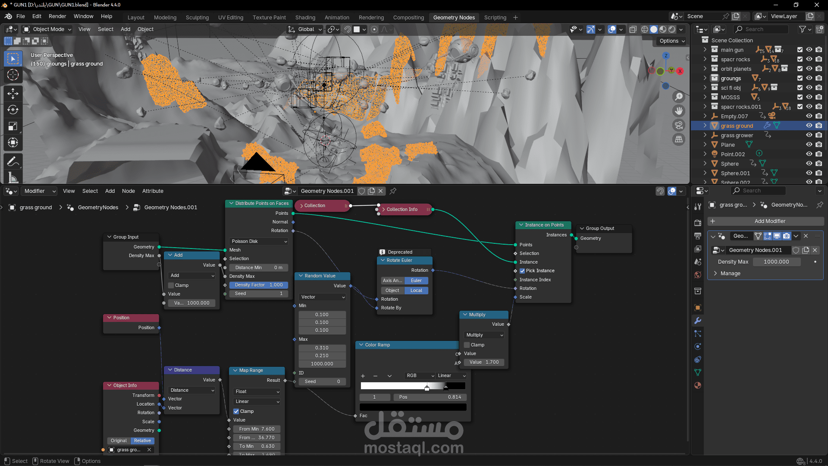This screenshot has height=466, width=828.
Task: Open the Modifiers wrench properties tab
Action: [698, 321]
